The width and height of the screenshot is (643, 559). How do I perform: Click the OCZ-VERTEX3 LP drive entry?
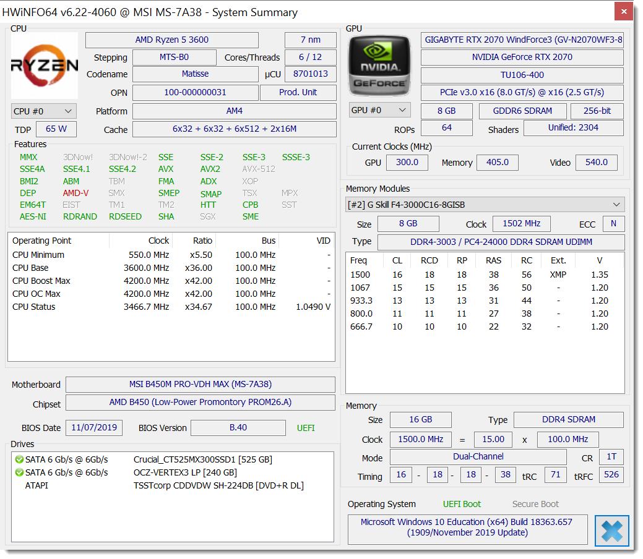(x=185, y=473)
